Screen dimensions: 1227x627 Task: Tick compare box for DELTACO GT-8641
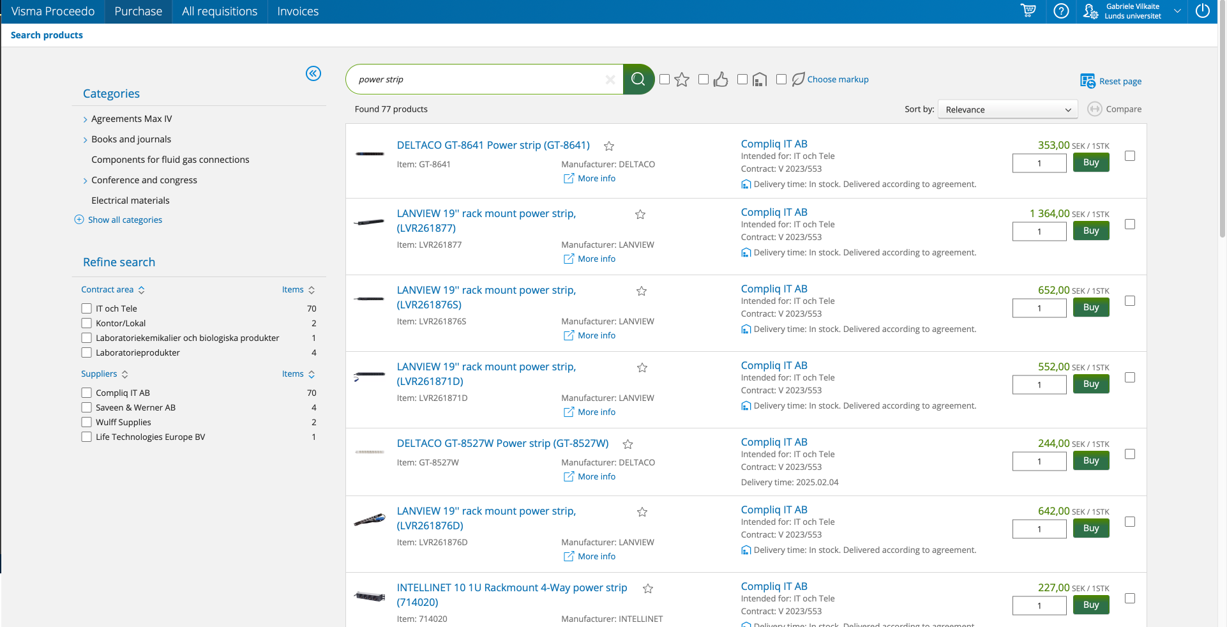point(1129,156)
